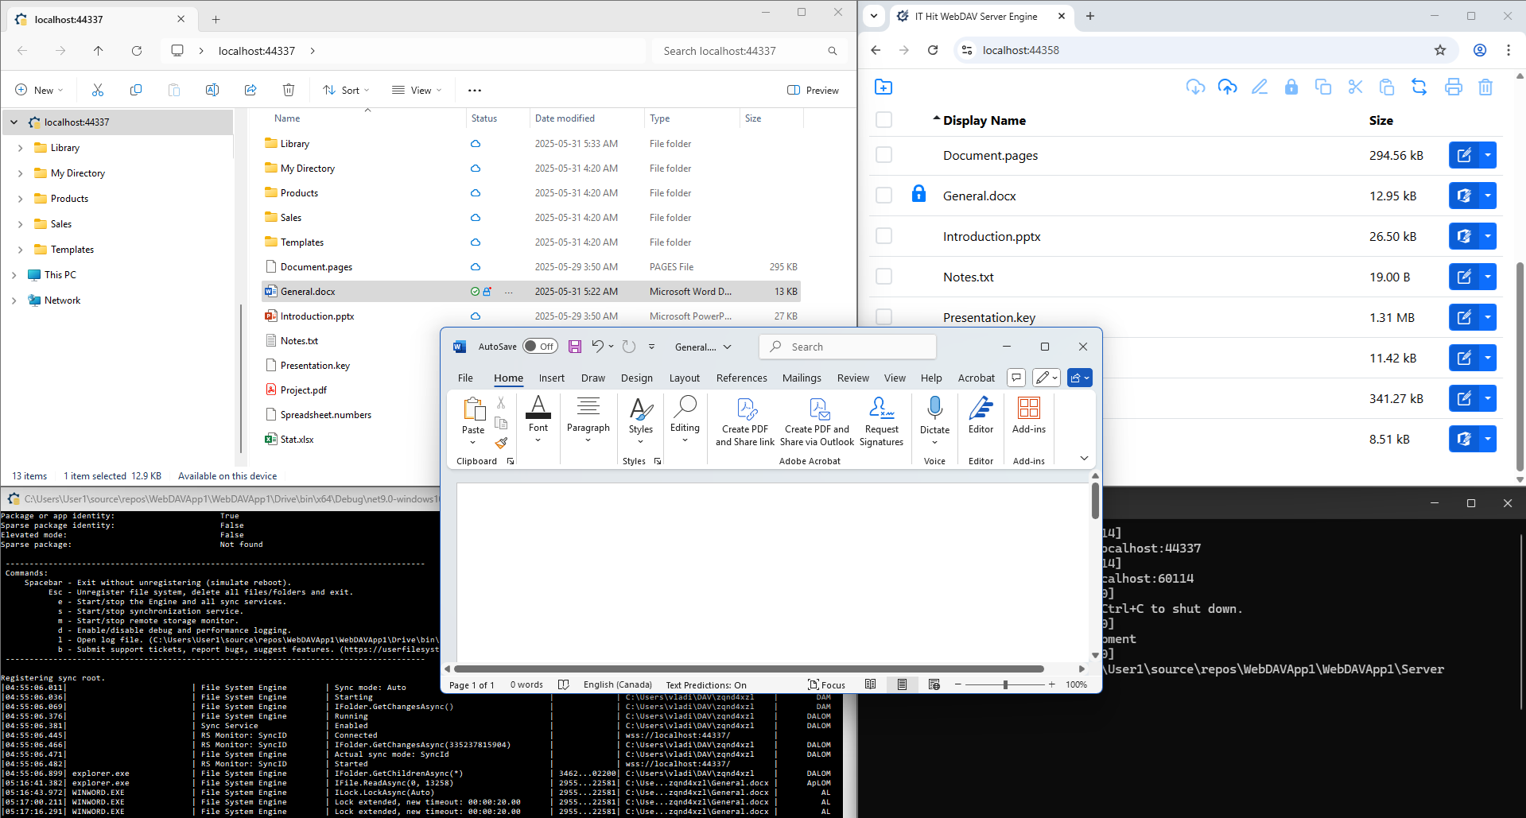Collapse localhost:44337 root tree node
This screenshot has width=1526, height=818.
click(x=14, y=122)
